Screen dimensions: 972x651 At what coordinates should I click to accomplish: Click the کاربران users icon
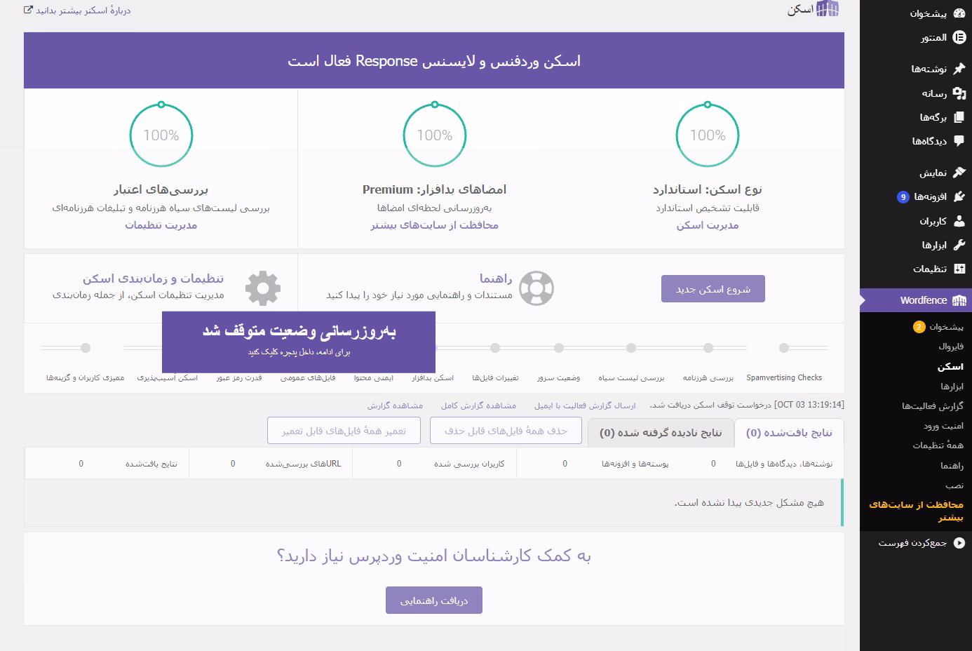pyautogui.click(x=959, y=221)
